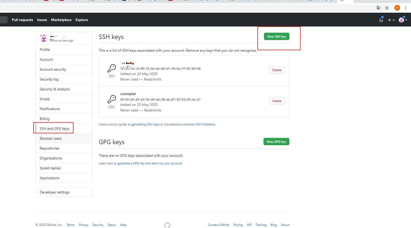Click fingerprint starting 7e:55:7a:cb
411x228 pixels.
click(x=160, y=69)
